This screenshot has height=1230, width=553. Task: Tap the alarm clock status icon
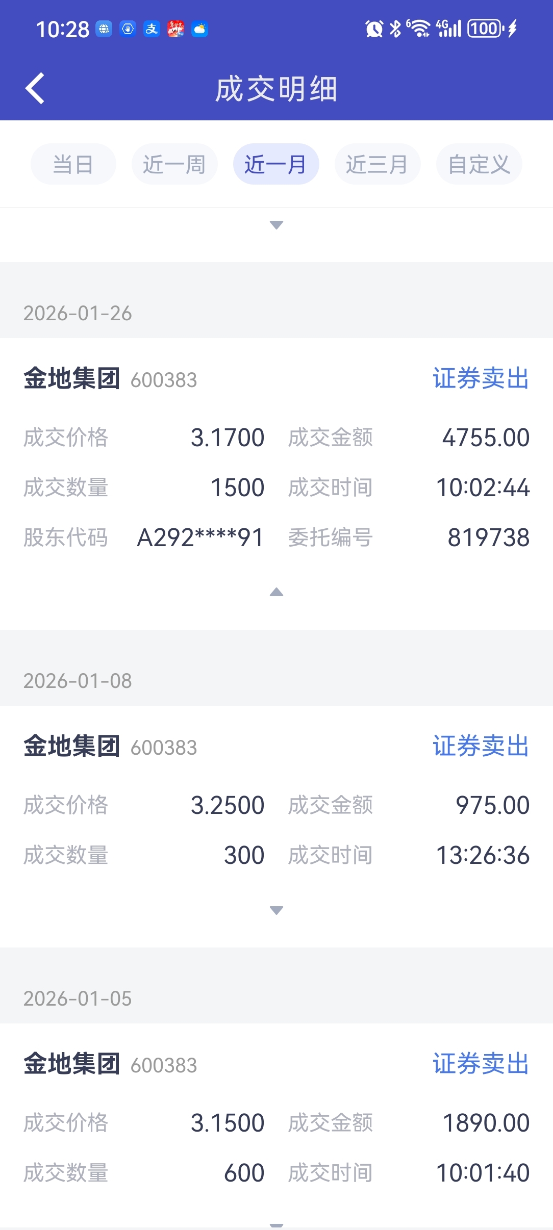[x=374, y=29]
